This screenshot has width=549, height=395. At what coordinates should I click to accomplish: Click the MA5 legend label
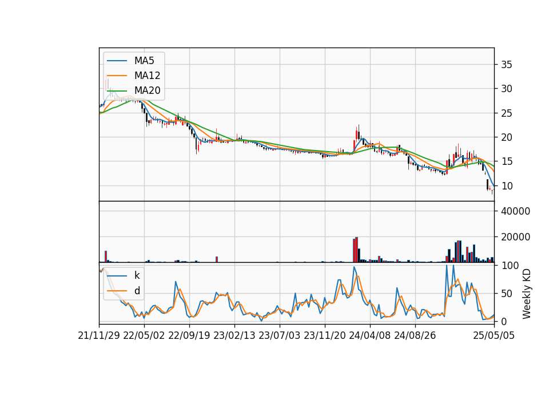[x=144, y=61]
